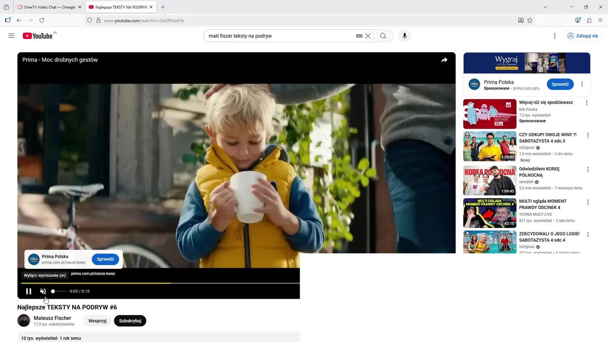Bookmark this page with the star icon

point(530,20)
